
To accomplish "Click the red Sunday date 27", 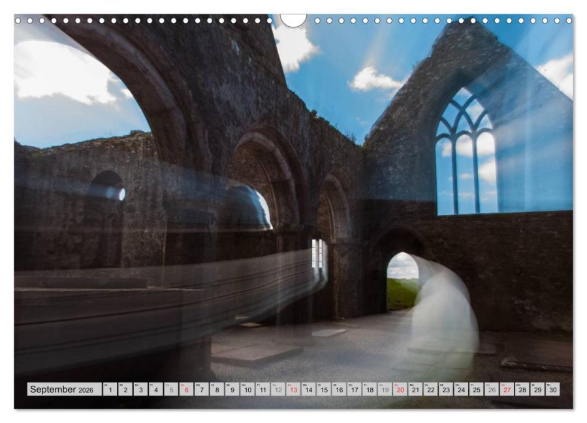I will (x=507, y=390).
